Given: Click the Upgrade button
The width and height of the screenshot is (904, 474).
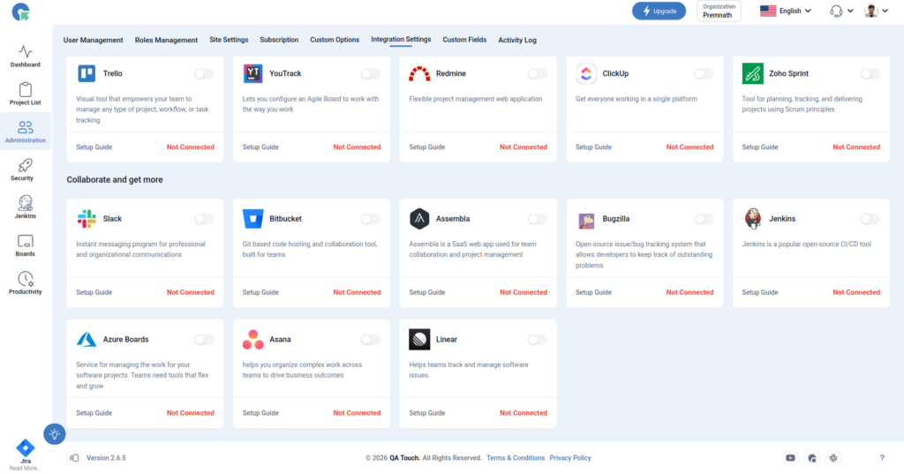Looking at the screenshot, I should point(659,11).
